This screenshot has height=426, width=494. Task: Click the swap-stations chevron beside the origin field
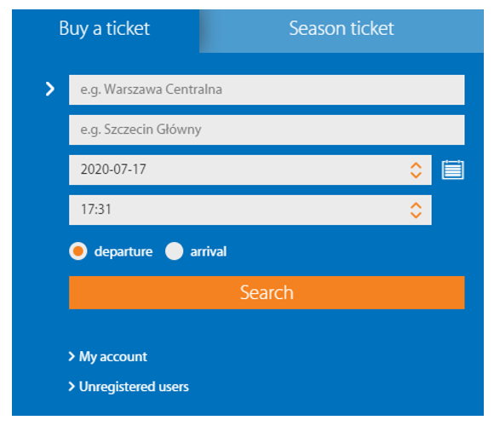[x=49, y=89]
